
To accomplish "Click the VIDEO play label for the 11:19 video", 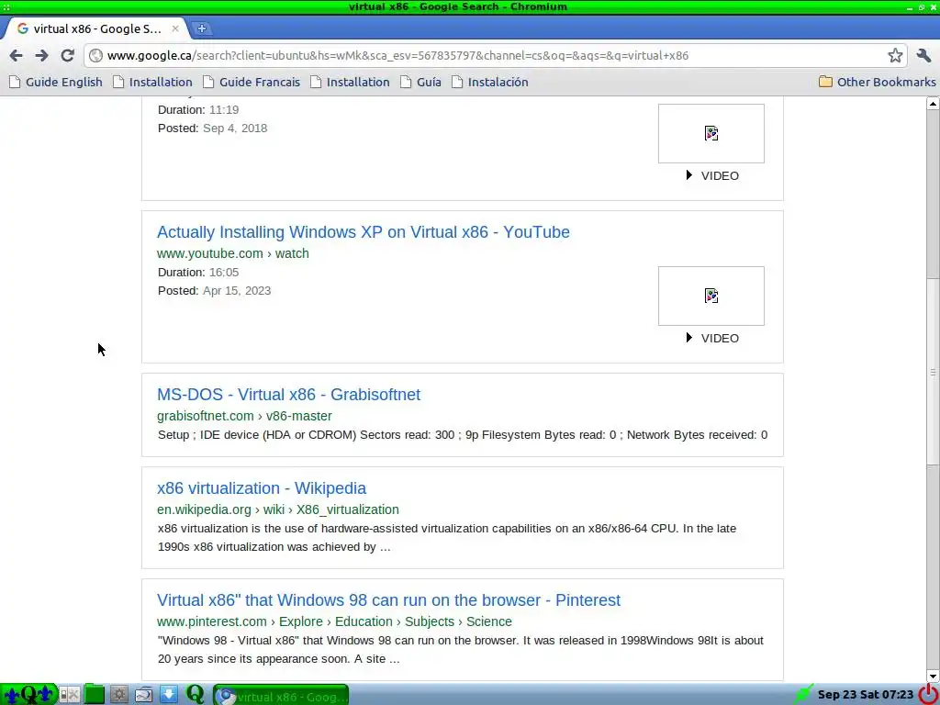I will tap(712, 175).
